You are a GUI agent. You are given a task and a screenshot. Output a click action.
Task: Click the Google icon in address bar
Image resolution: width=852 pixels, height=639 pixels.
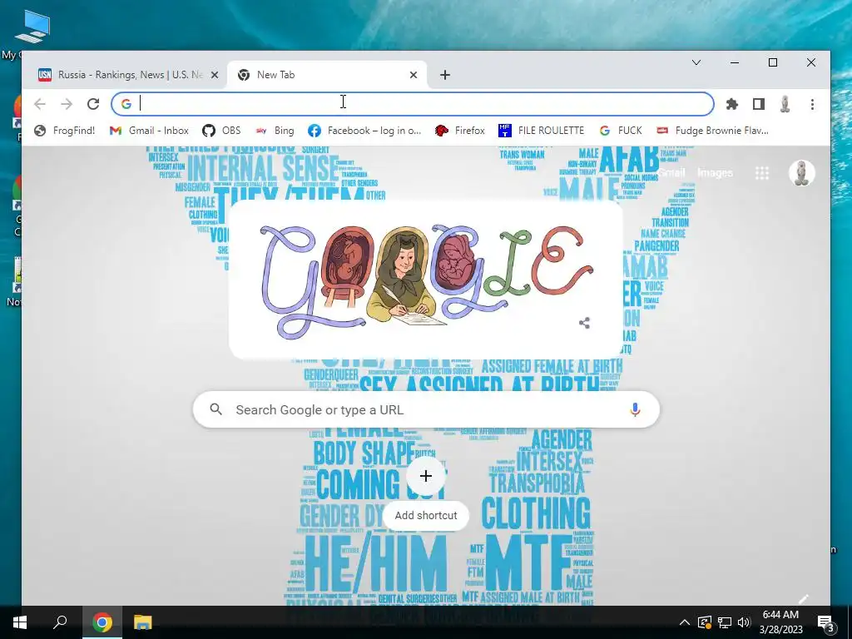pyautogui.click(x=126, y=104)
